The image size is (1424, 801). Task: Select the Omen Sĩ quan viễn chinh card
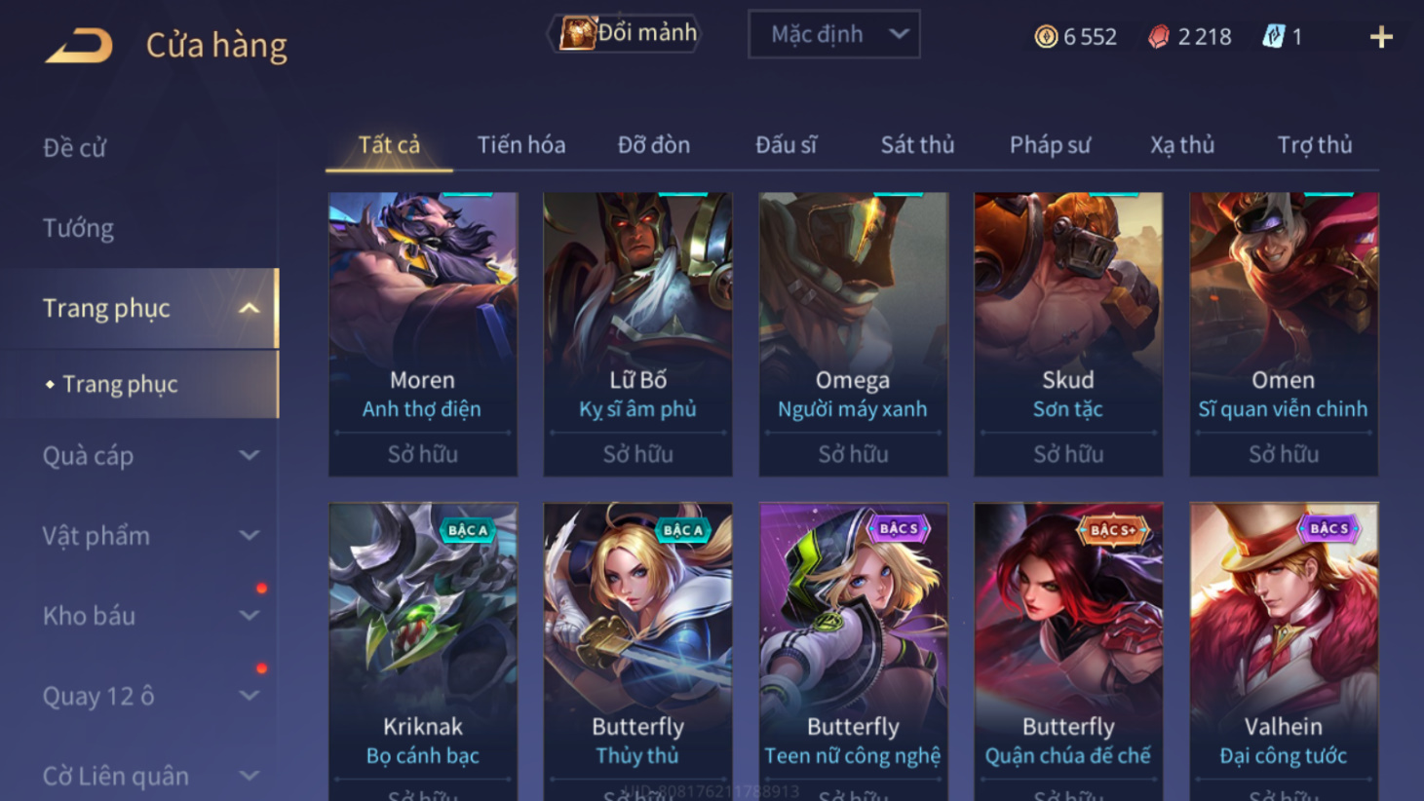[1284, 334]
